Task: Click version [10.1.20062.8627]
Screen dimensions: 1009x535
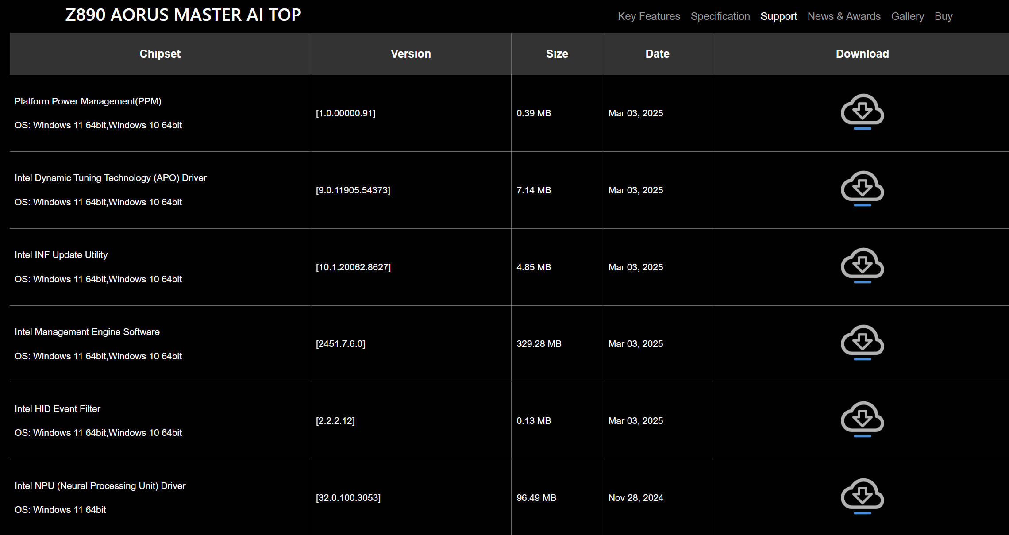Action: 354,267
